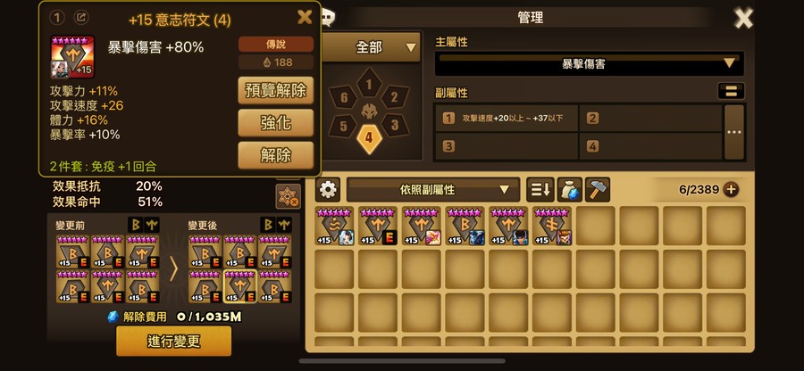
Task: Select rune slot 4 in hexagon
Action: (369, 137)
